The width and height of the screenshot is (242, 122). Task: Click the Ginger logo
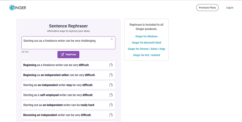click(x=17, y=8)
